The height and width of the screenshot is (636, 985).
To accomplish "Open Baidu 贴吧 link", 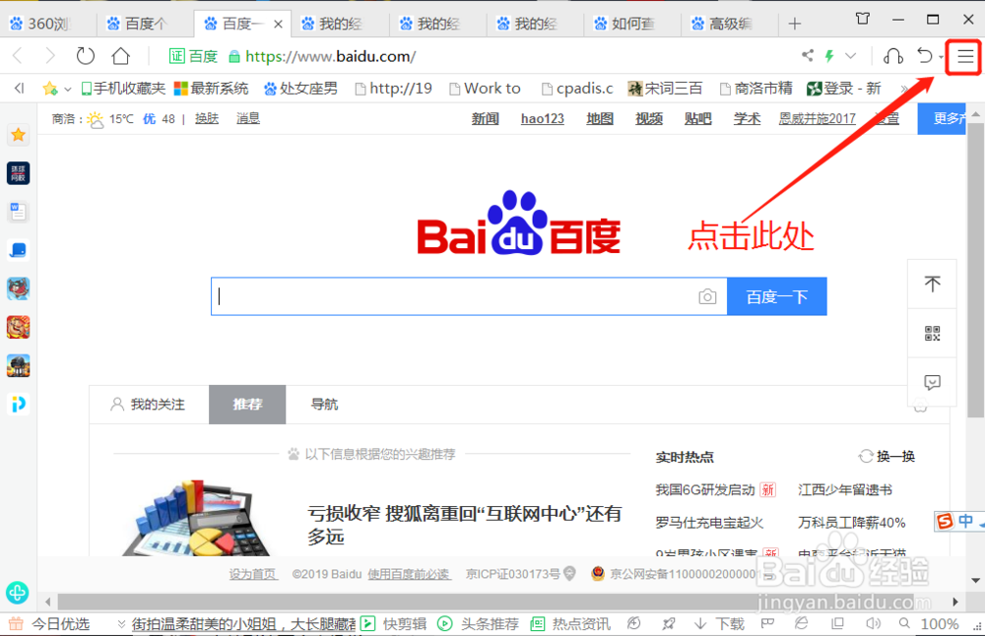I will 697,119.
